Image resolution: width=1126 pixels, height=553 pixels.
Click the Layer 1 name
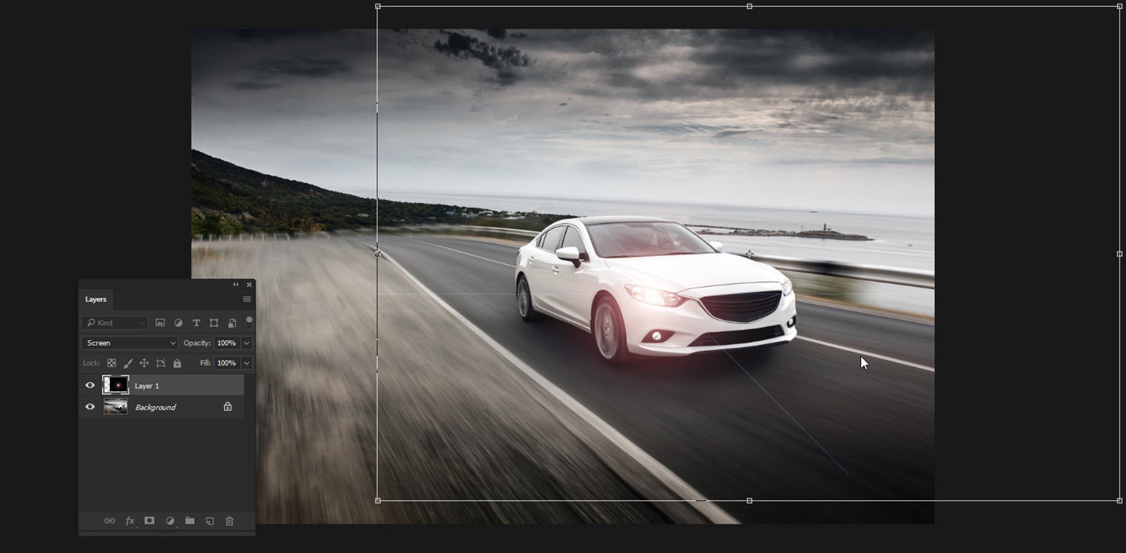tap(147, 386)
